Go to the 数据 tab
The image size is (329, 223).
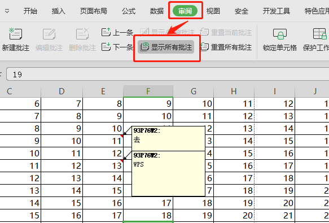tap(157, 11)
